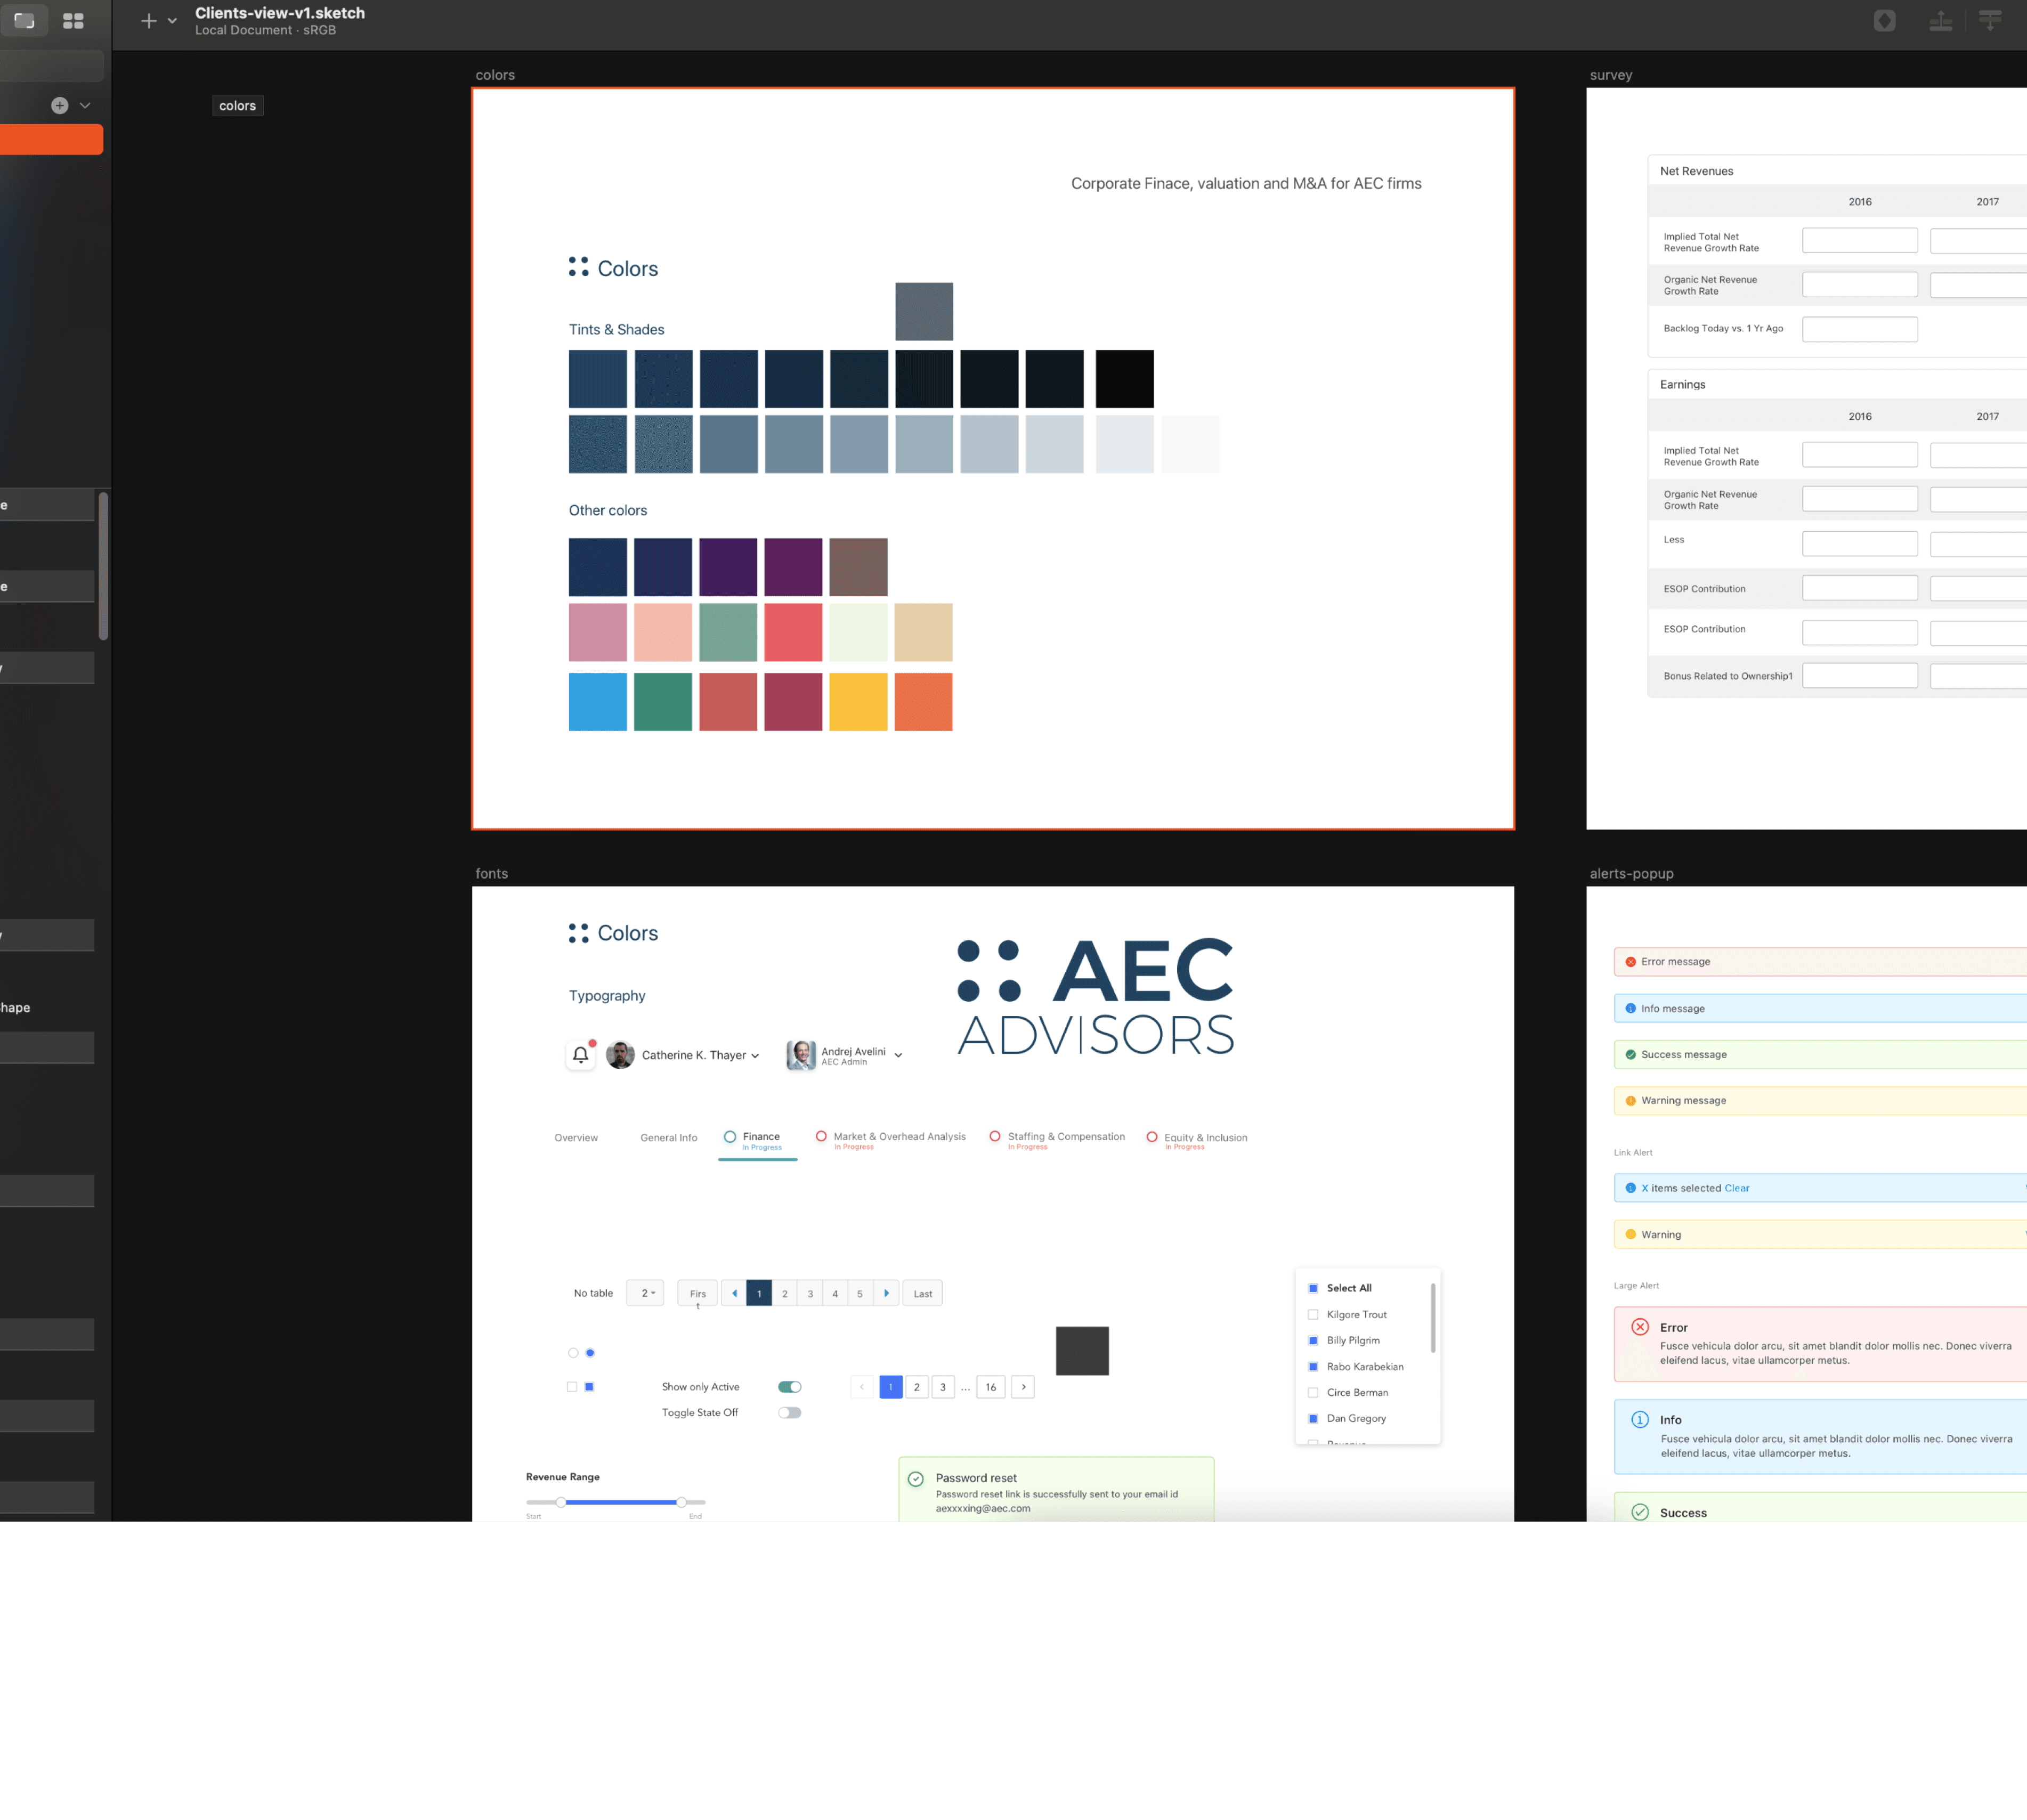Expand the Catherine K. Thayer dropdown chevron
2027x1820 pixels.
pyautogui.click(x=755, y=1056)
